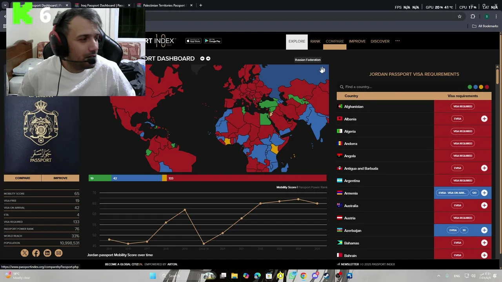Select Mobility Score chart view
The width and height of the screenshot is (502, 282).
coord(286,187)
